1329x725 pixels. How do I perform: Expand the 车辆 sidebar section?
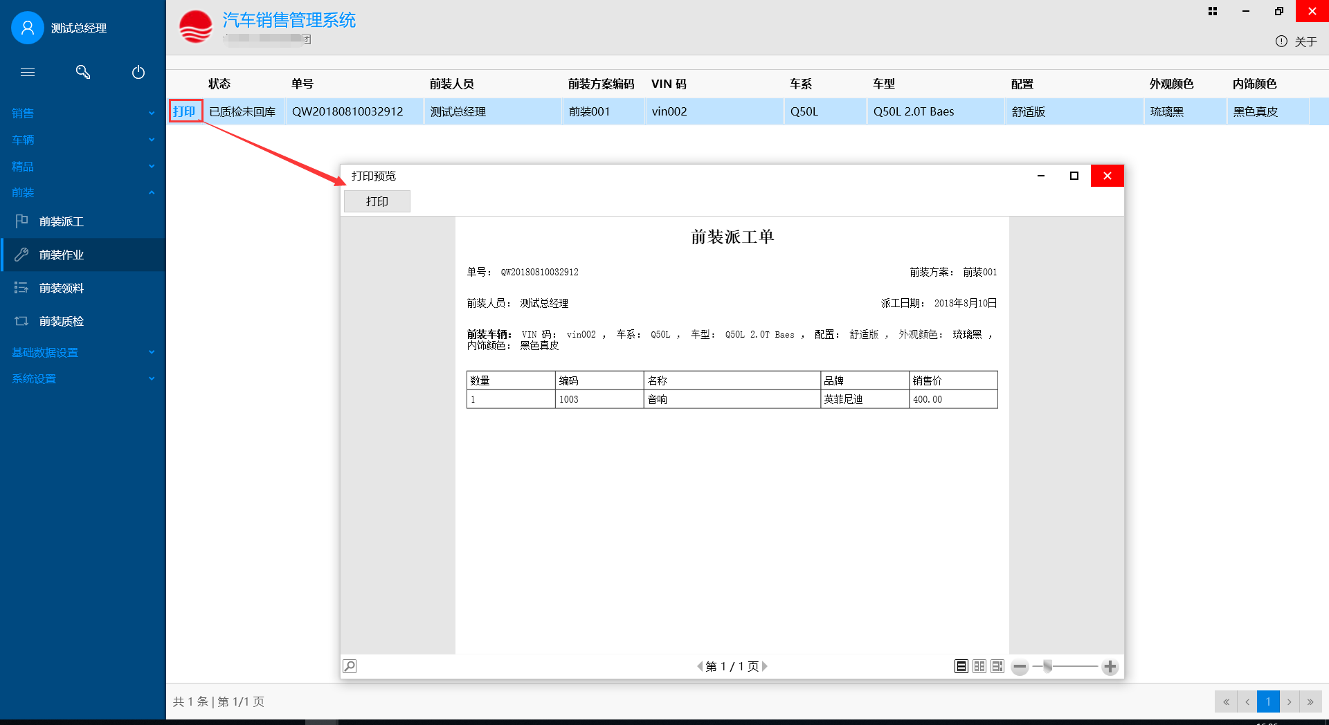[x=82, y=140]
